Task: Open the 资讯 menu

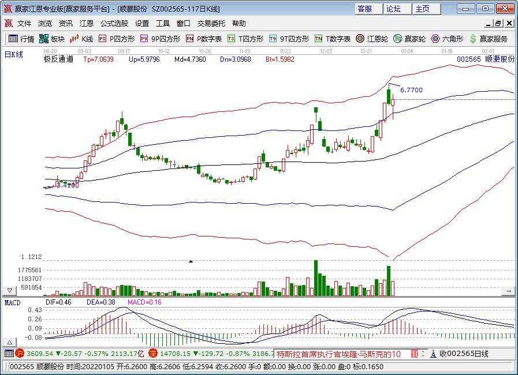Action: (x=66, y=24)
